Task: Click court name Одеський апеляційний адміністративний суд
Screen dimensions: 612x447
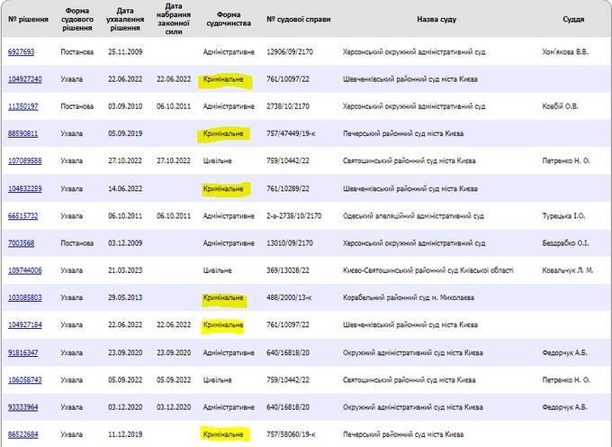Action: tap(413, 216)
